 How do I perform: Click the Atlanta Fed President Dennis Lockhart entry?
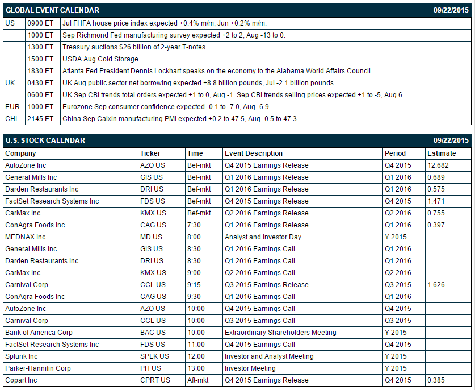pos(217,71)
